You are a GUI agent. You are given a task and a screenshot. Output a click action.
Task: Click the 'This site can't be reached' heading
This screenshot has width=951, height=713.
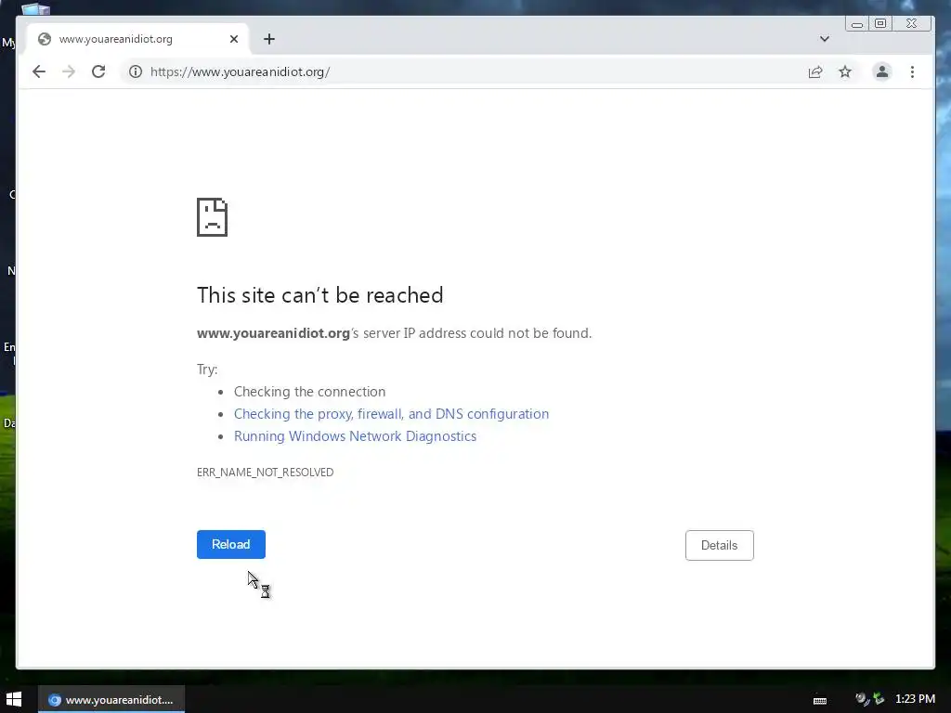[x=320, y=295]
